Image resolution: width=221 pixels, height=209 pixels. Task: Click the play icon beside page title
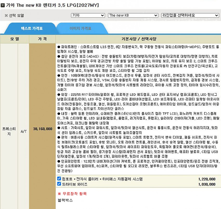(3, 5)
